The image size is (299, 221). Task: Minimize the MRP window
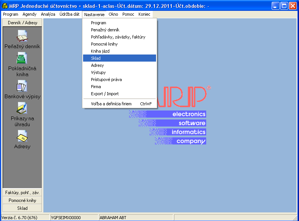click(275, 6)
